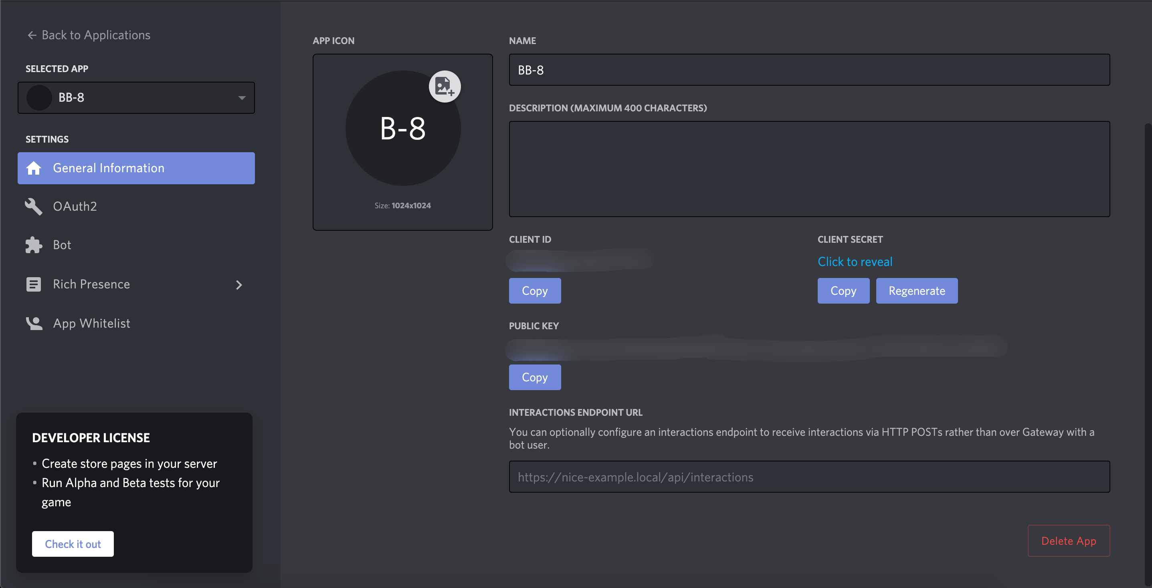Click the CLIENT ID label
The image size is (1152, 588).
[530, 240]
